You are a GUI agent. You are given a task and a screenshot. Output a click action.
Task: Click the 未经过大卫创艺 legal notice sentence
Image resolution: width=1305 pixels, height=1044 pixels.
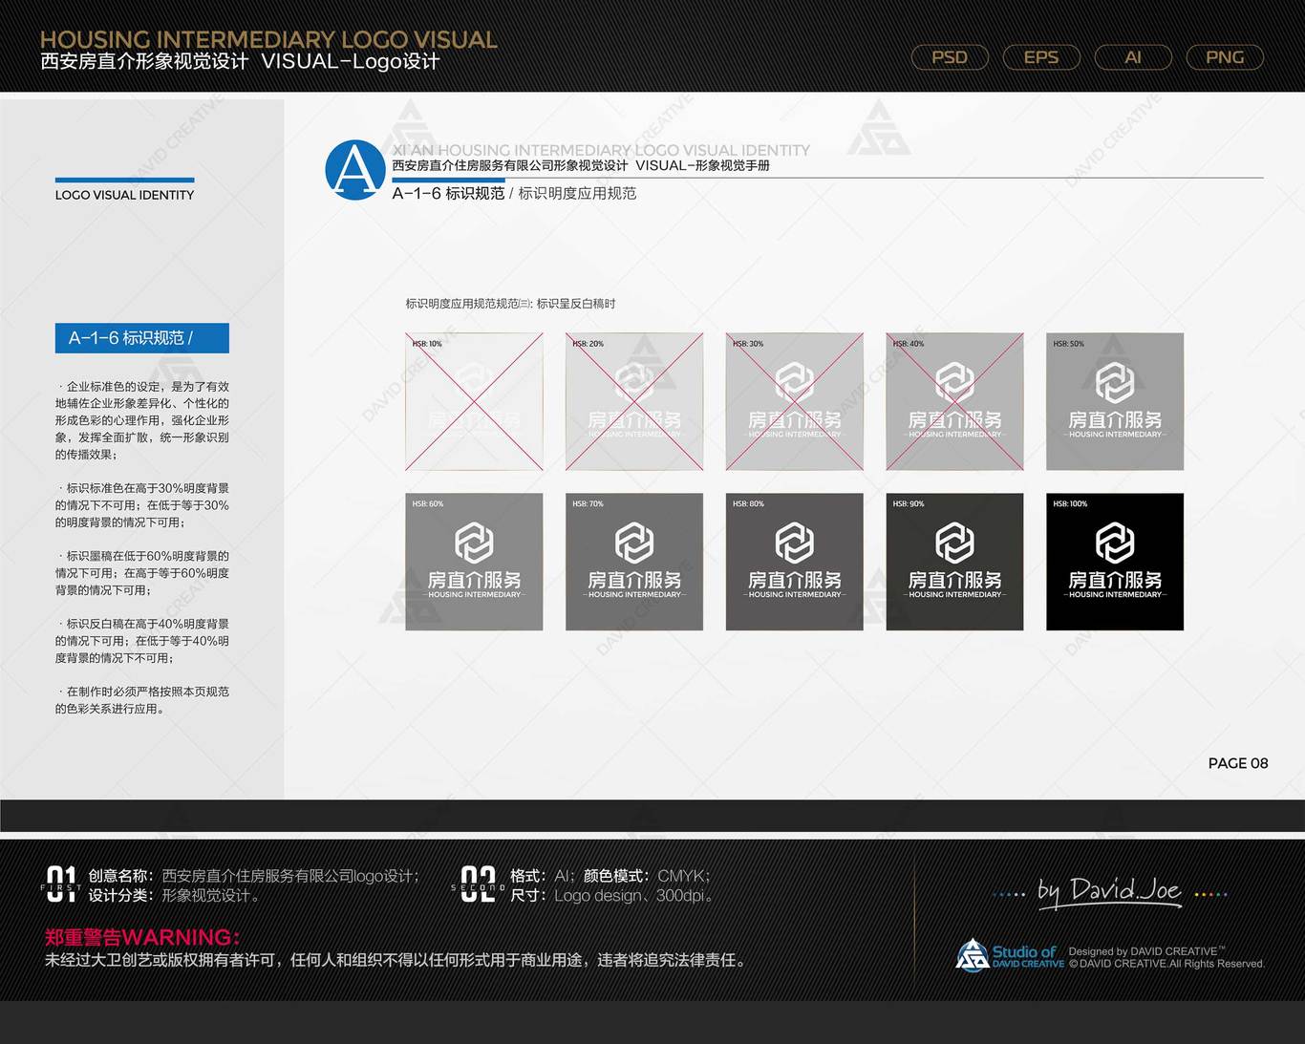(x=396, y=960)
